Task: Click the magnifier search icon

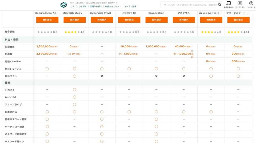Action: pos(220,5)
